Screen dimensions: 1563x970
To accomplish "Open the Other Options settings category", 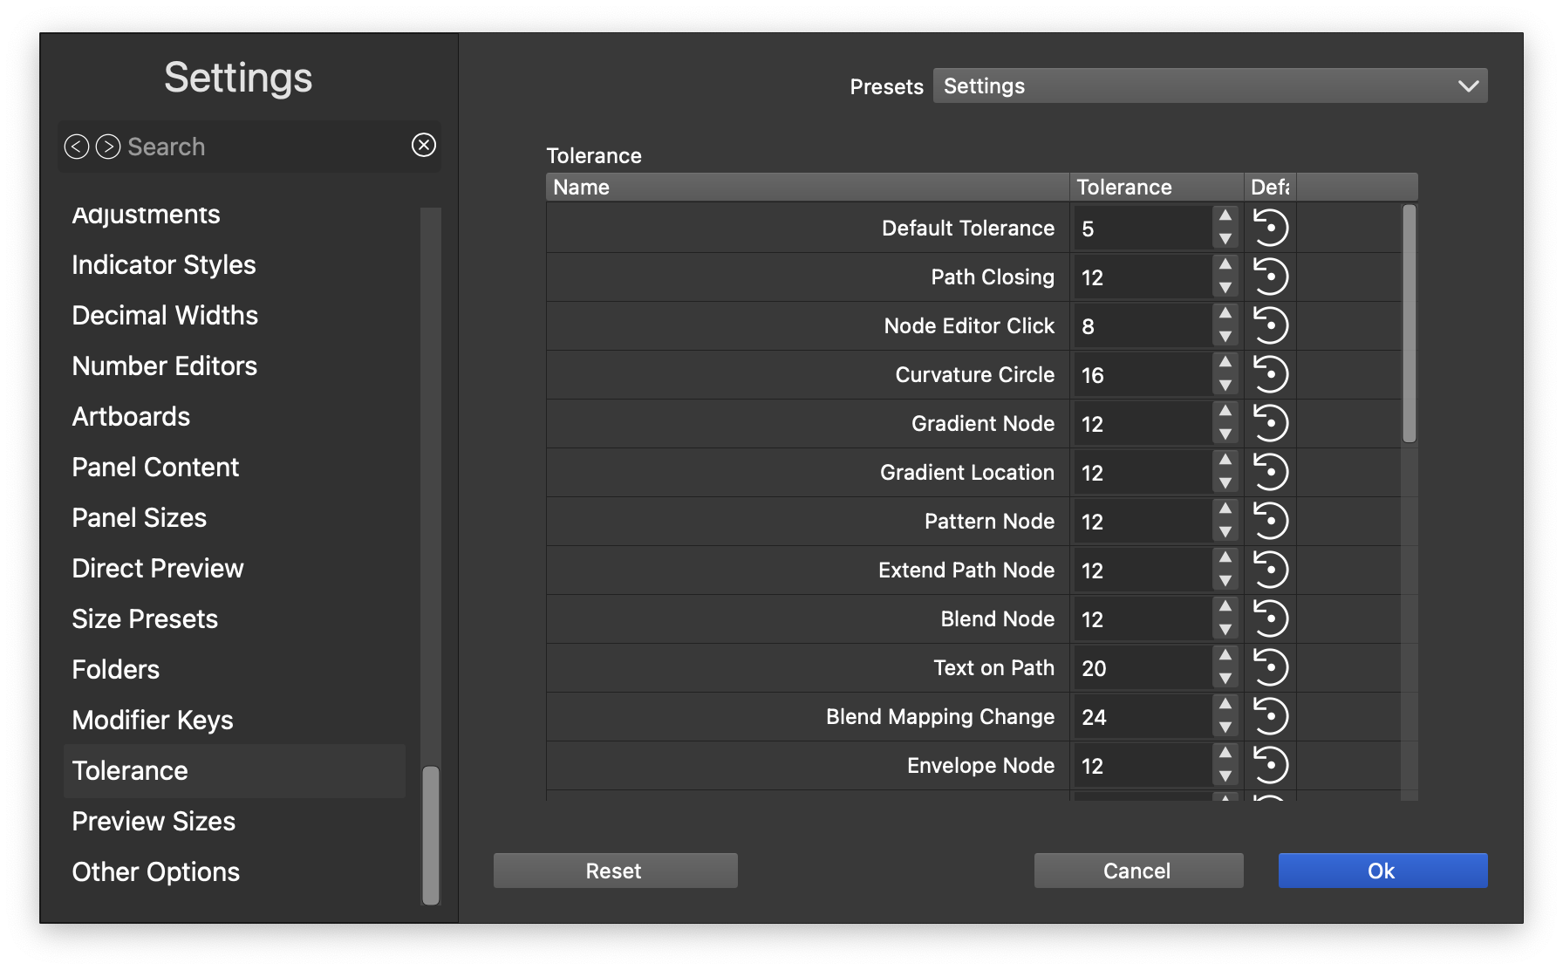I will [x=155, y=872].
